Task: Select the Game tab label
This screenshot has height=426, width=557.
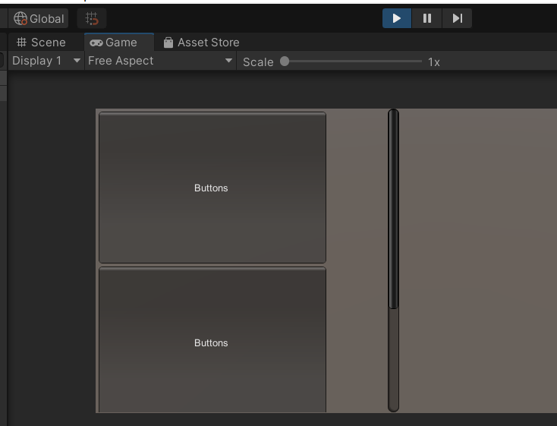Action: [x=121, y=43]
